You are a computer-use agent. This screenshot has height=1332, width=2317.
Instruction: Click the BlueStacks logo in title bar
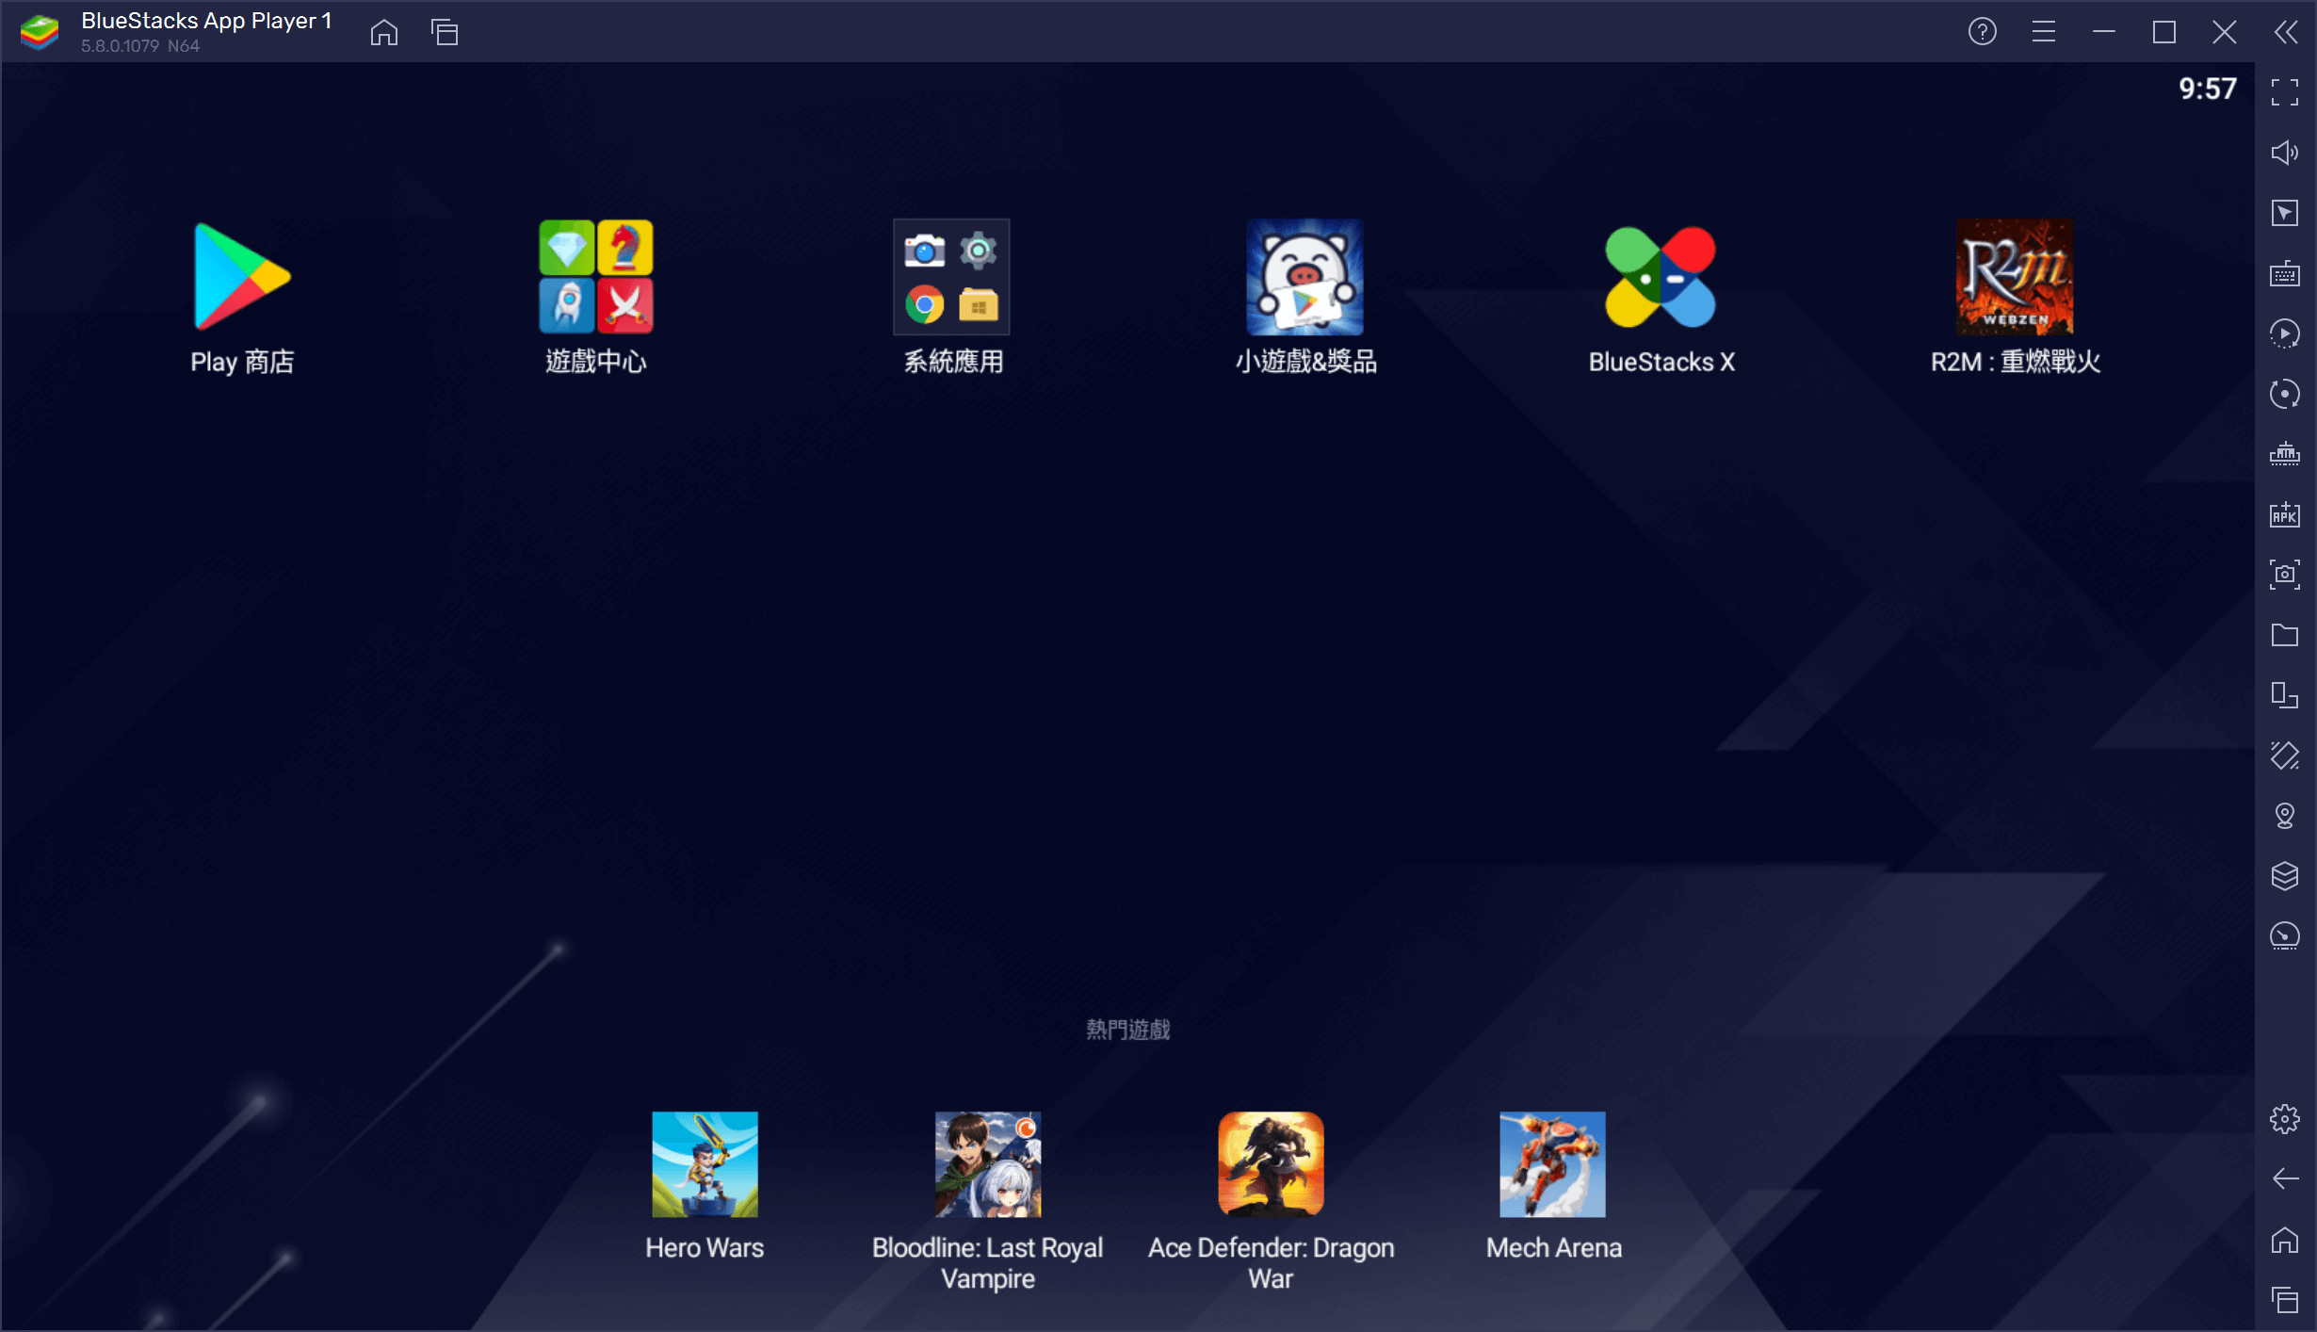click(x=40, y=32)
